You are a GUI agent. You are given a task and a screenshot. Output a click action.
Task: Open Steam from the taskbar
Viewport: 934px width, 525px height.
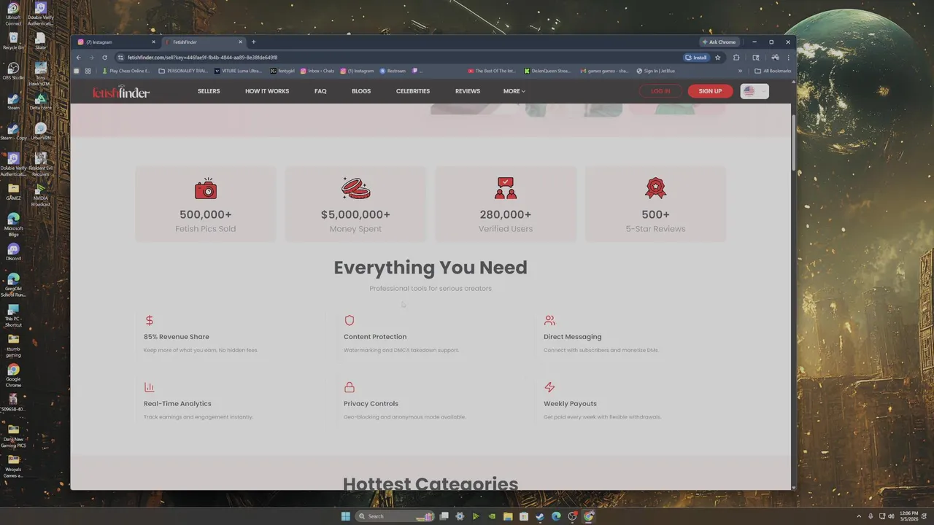(x=540, y=516)
